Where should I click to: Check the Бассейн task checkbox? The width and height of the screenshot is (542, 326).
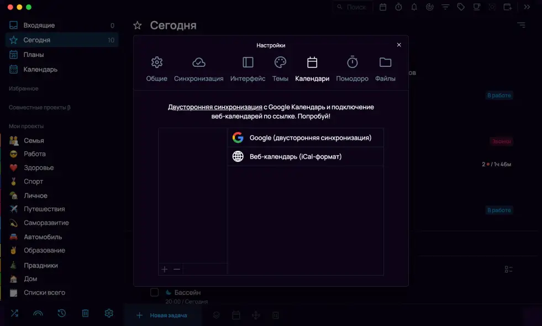click(155, 292)
